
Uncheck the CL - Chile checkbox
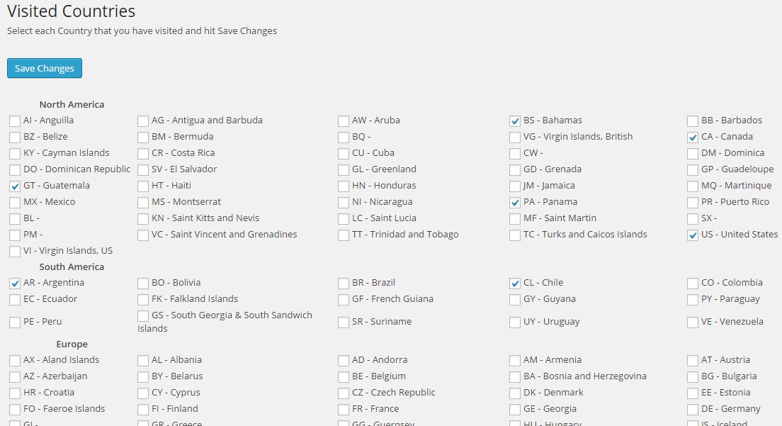pyautogui.click(x=515, y=284)
